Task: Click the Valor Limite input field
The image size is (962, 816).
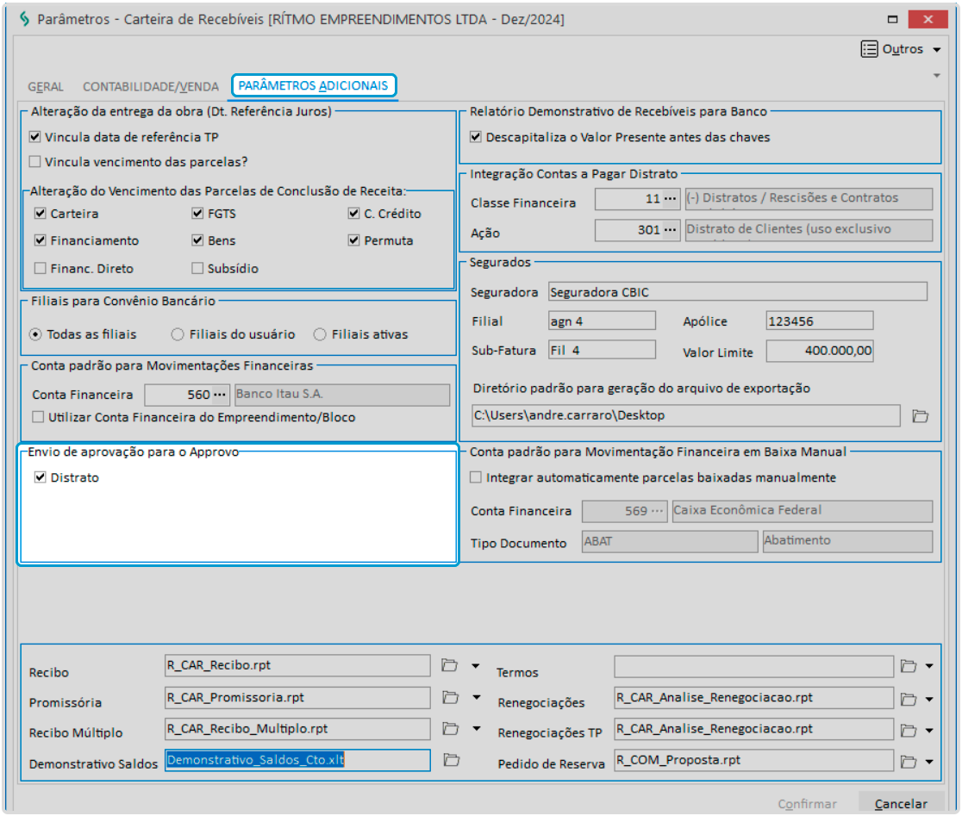Action: pyautogui.click(x=819, y=351)
